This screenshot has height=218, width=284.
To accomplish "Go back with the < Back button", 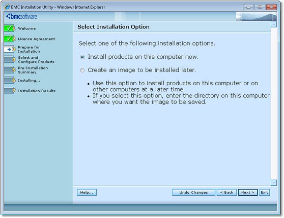I will pyautogui.click(x=226, y=192).
